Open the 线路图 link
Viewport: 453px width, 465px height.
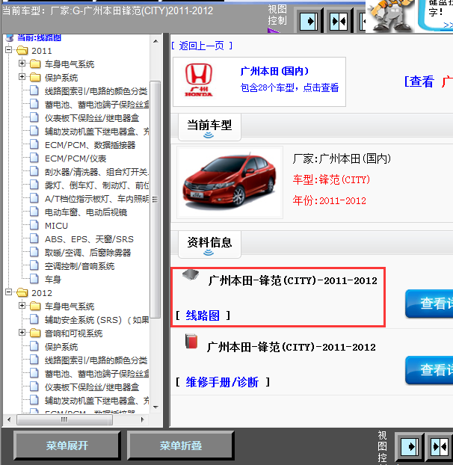point(203,315)
